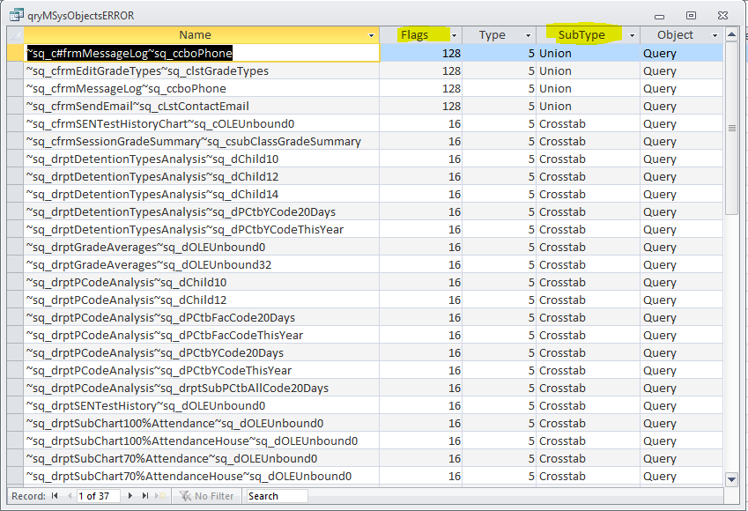
Task: Select the Flags column header
Action: click(x=415, y=35)
